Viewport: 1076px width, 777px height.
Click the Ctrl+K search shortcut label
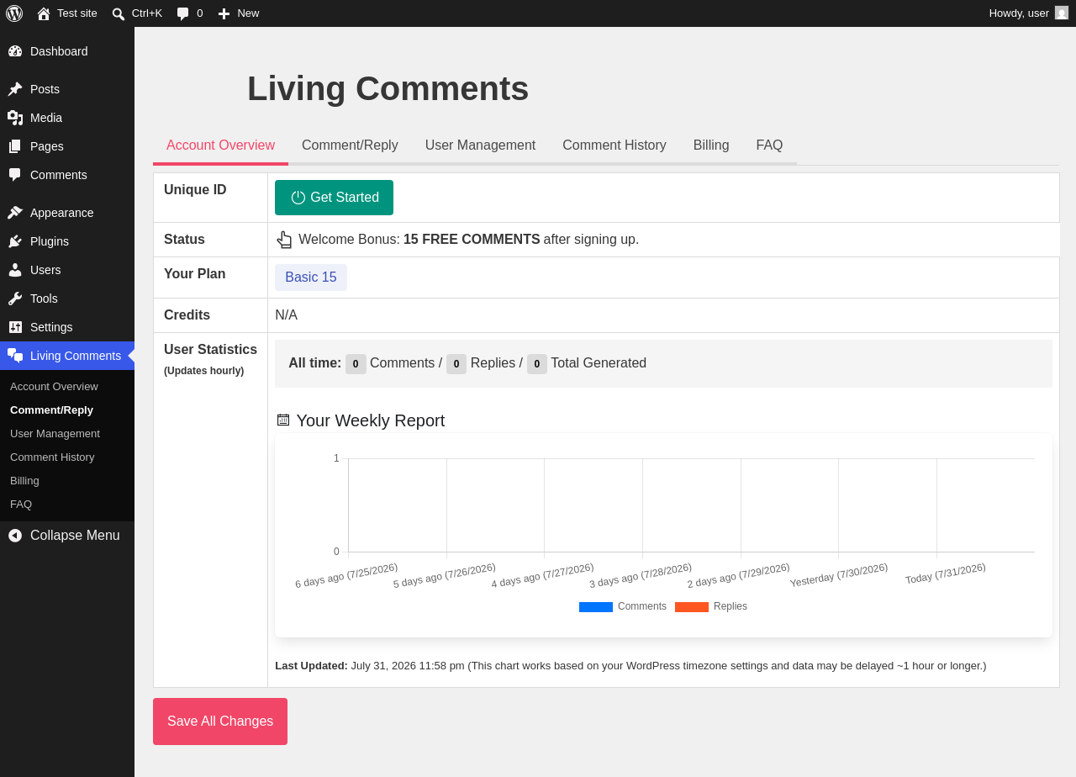pyautogui.click(x=147, y=13)
